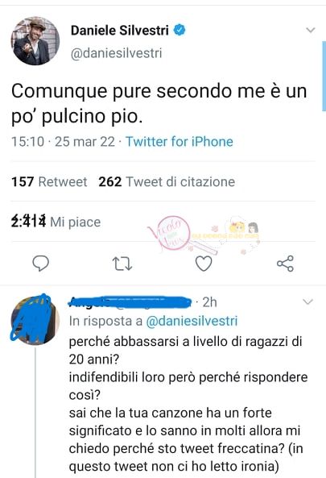View the 262 Tweet di citazione
The height and width of the screenshot is (478, 326).
(167, 182)
